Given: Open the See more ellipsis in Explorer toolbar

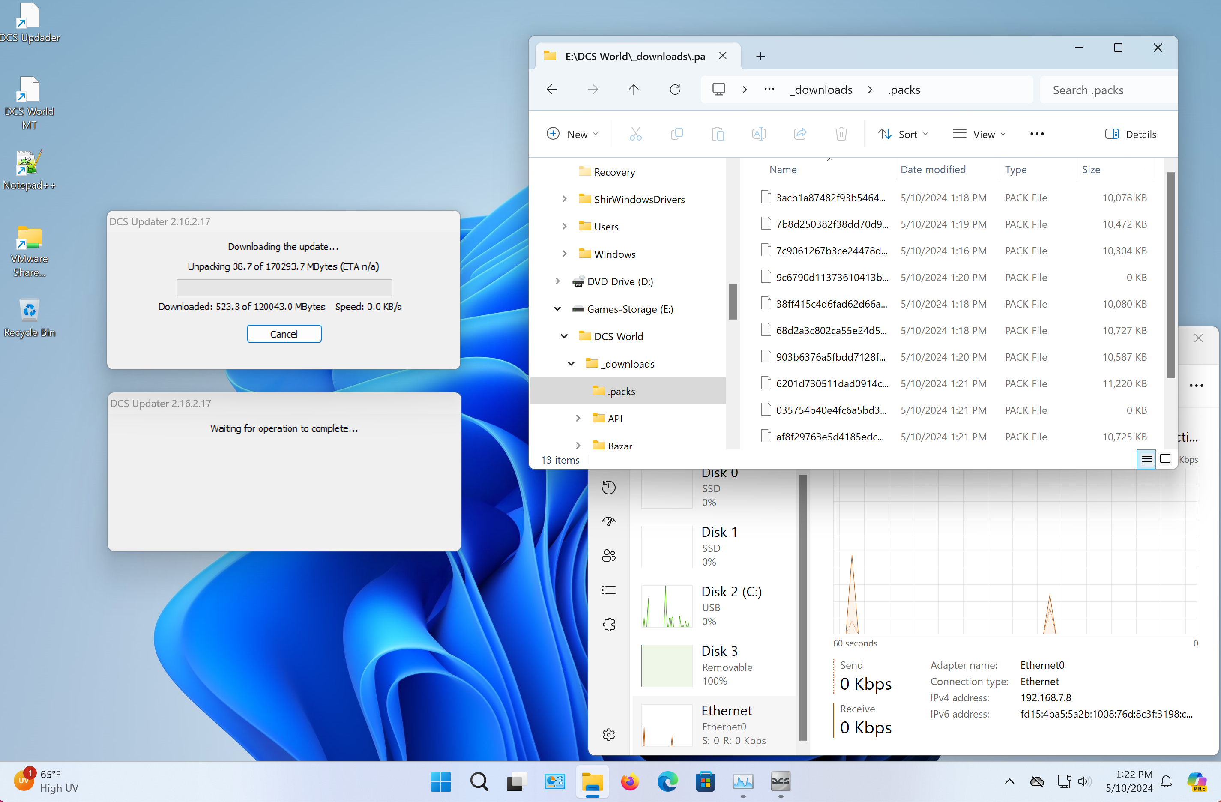Looking at the screenshot, I should (x=1037, y=134).
